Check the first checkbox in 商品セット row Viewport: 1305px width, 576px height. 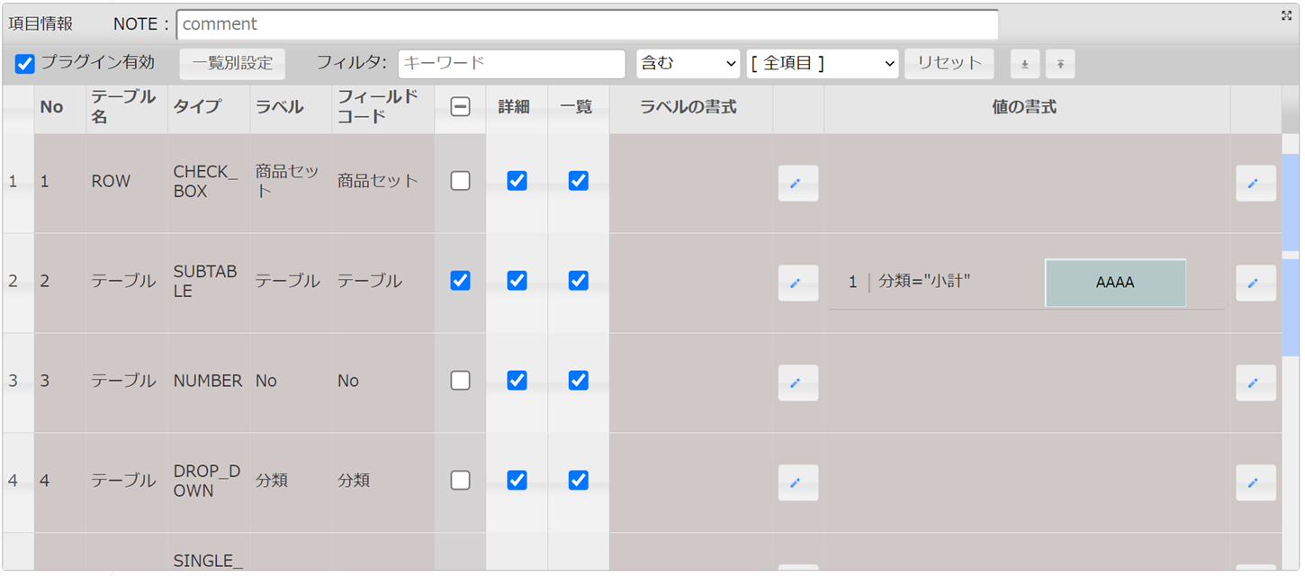pos(460,181)
